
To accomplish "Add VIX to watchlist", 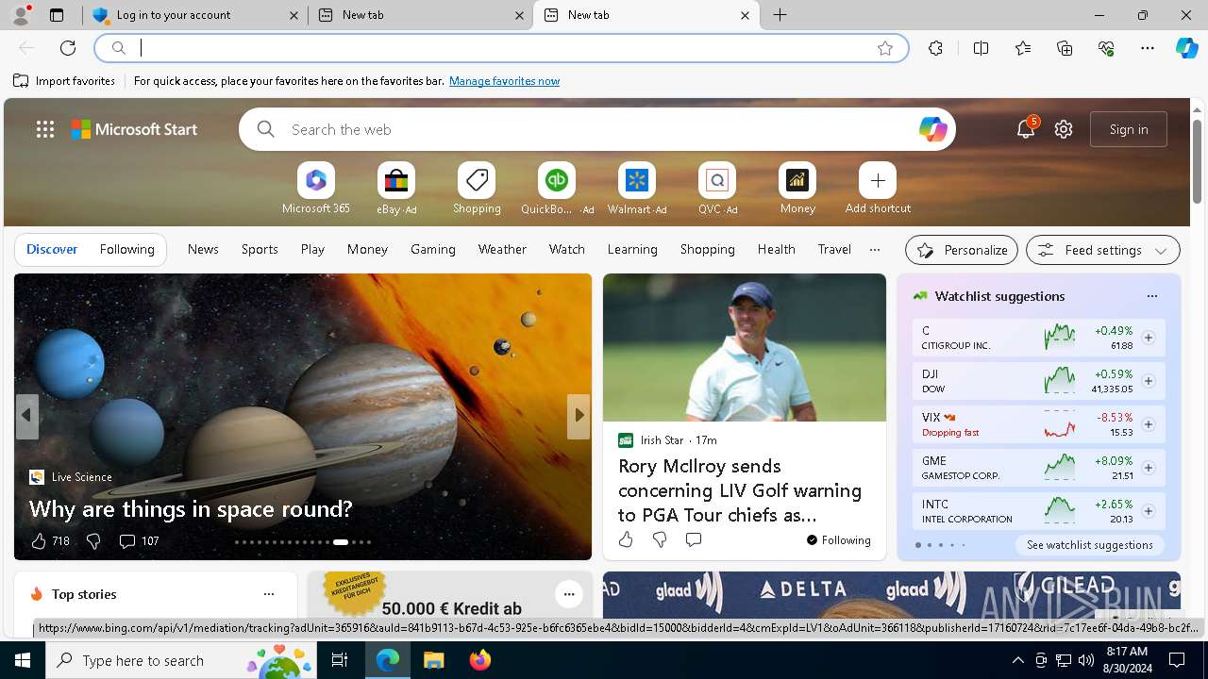I will [1148, 424].
